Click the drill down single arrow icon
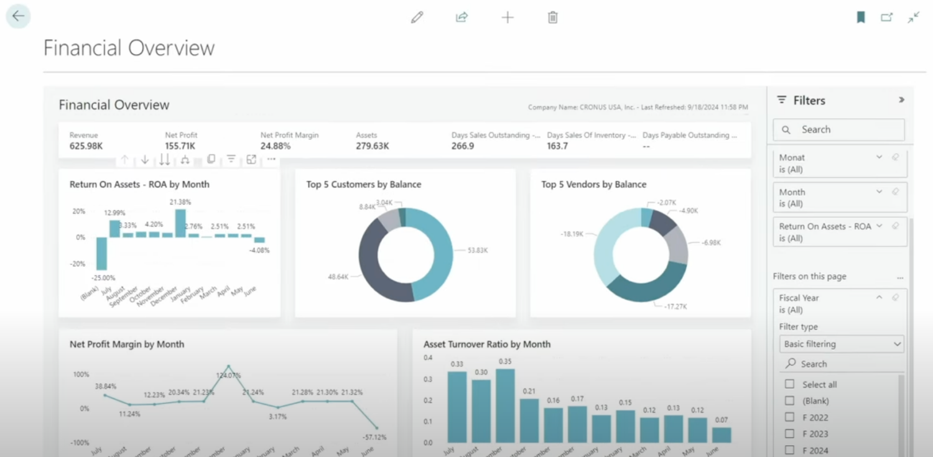Screen dimensions: 933x457 pos(145,160)
